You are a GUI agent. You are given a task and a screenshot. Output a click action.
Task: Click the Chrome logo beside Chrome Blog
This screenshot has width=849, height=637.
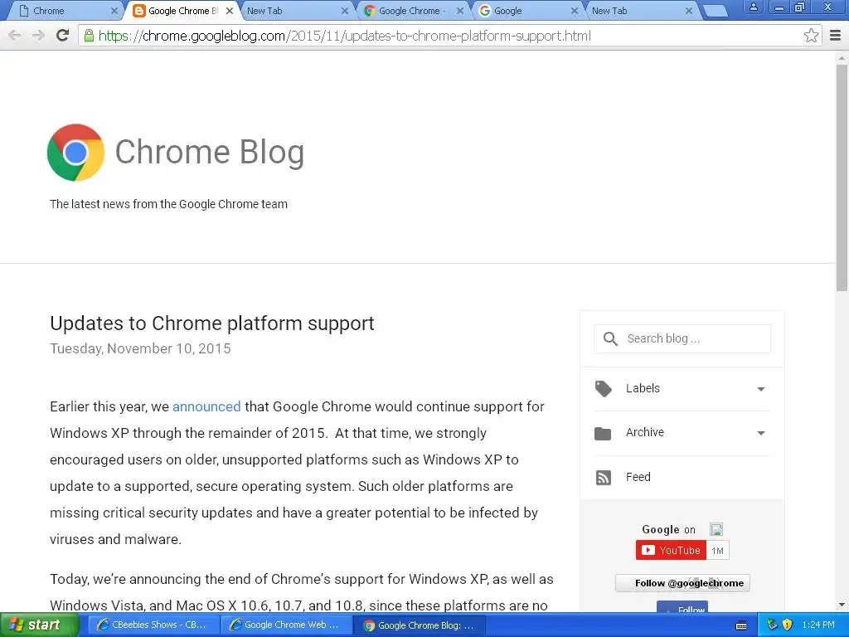pyautogui.click(x=75, y=153)
